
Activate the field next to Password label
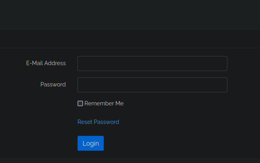[152, 85]
